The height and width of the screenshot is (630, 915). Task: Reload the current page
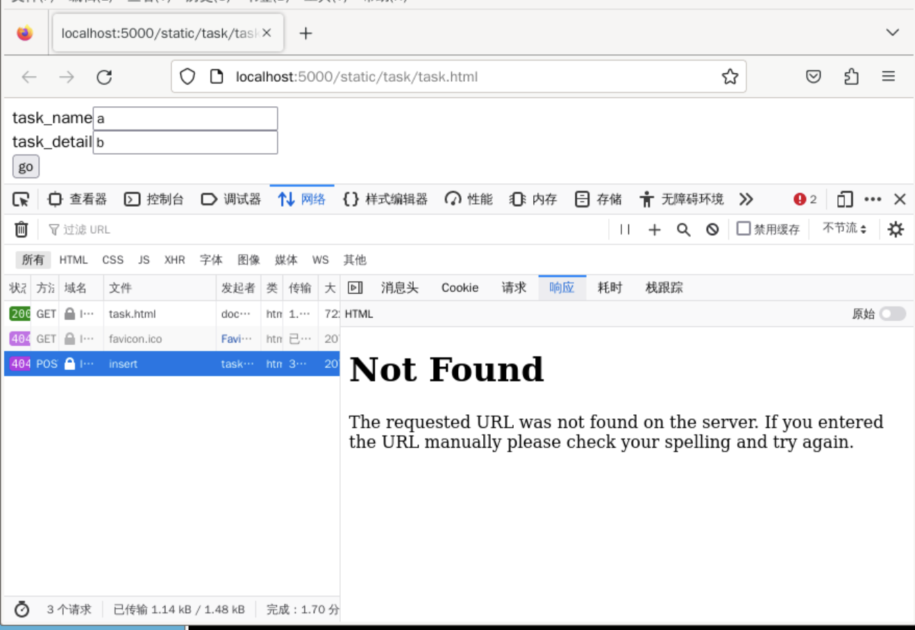[x=104, y=77]
